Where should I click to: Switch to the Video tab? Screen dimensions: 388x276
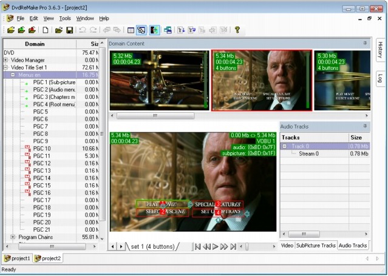(x=287, y=245)
